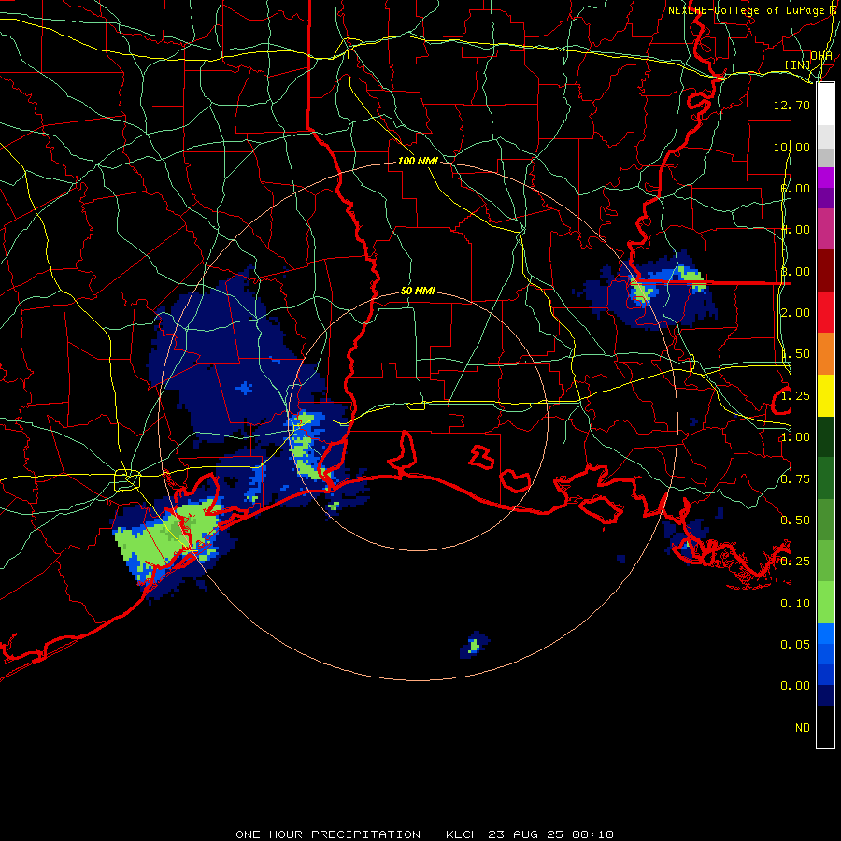841x841 pixels.
Task: Click the 100 NMI range ring label
Action: [418, 161]
